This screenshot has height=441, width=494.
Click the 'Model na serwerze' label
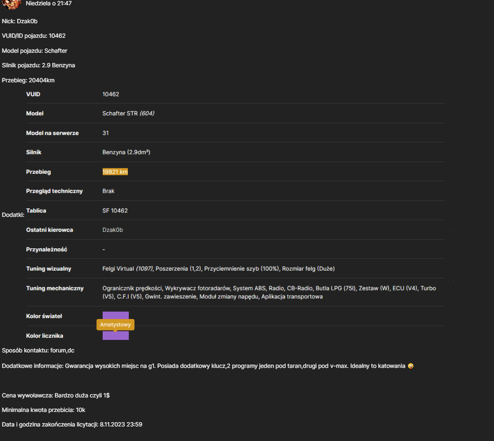[x=52, y=133]
